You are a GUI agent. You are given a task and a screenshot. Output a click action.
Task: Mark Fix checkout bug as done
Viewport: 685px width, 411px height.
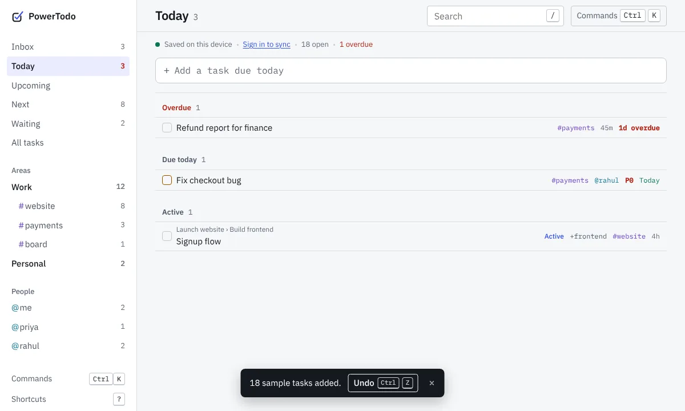point(167,180)
